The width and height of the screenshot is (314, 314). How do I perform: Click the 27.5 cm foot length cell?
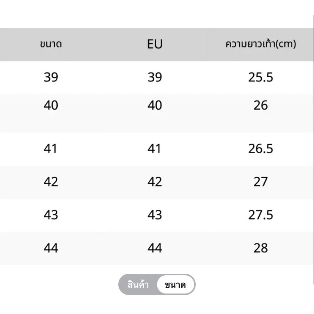261,215
